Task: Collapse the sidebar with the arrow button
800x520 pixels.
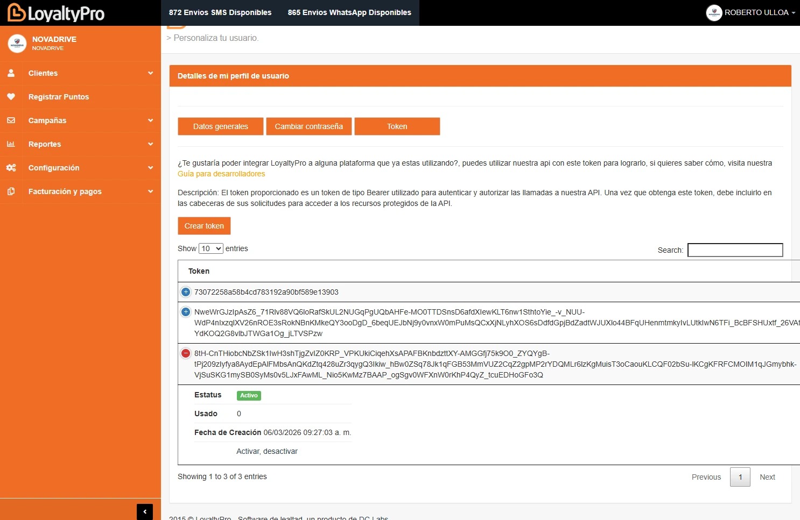Action: tap(145, 512)
